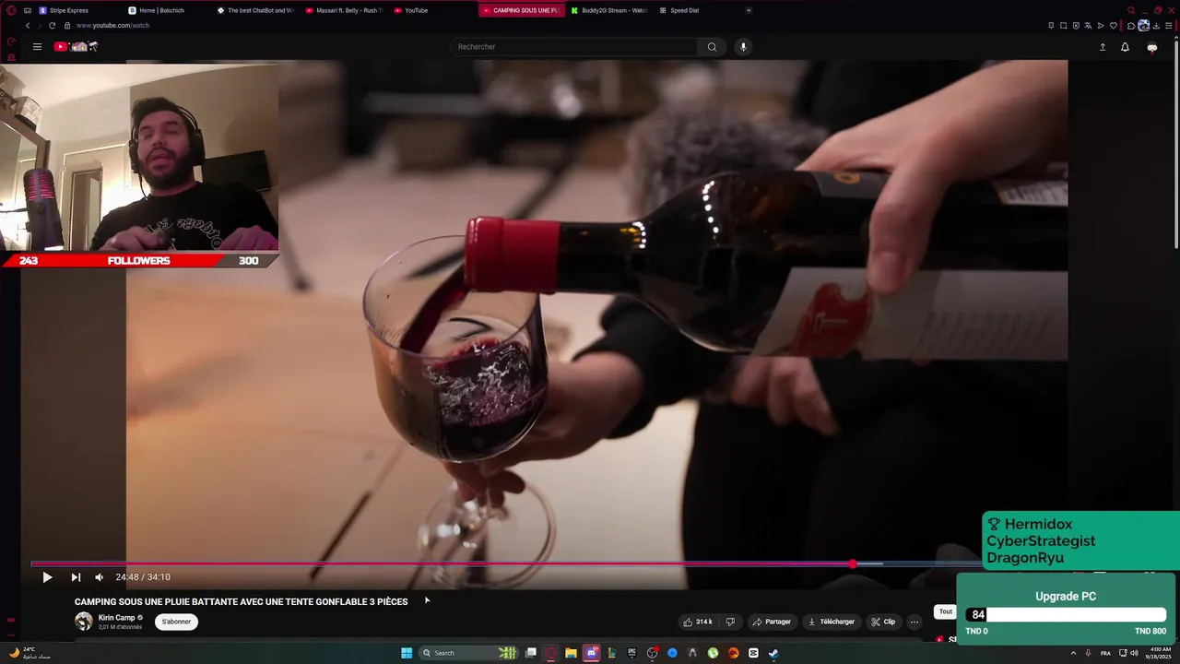
Task: Open the YouTube notifications bell
Action: (x=1125, y=47)
